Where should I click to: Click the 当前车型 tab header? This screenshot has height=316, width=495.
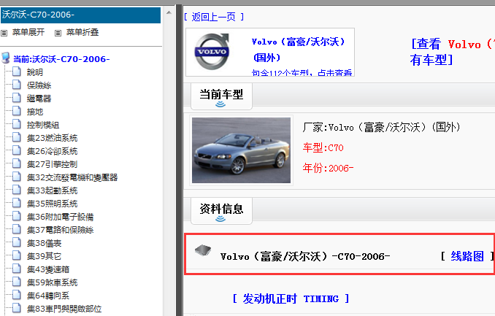point(221,96)
